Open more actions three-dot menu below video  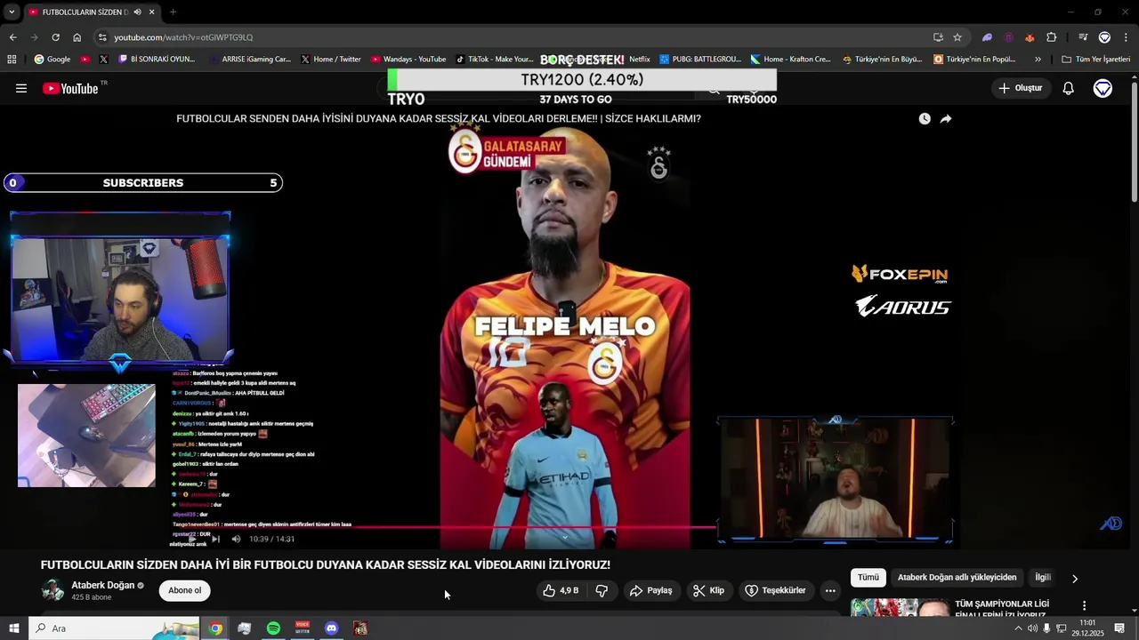[830, 590]
